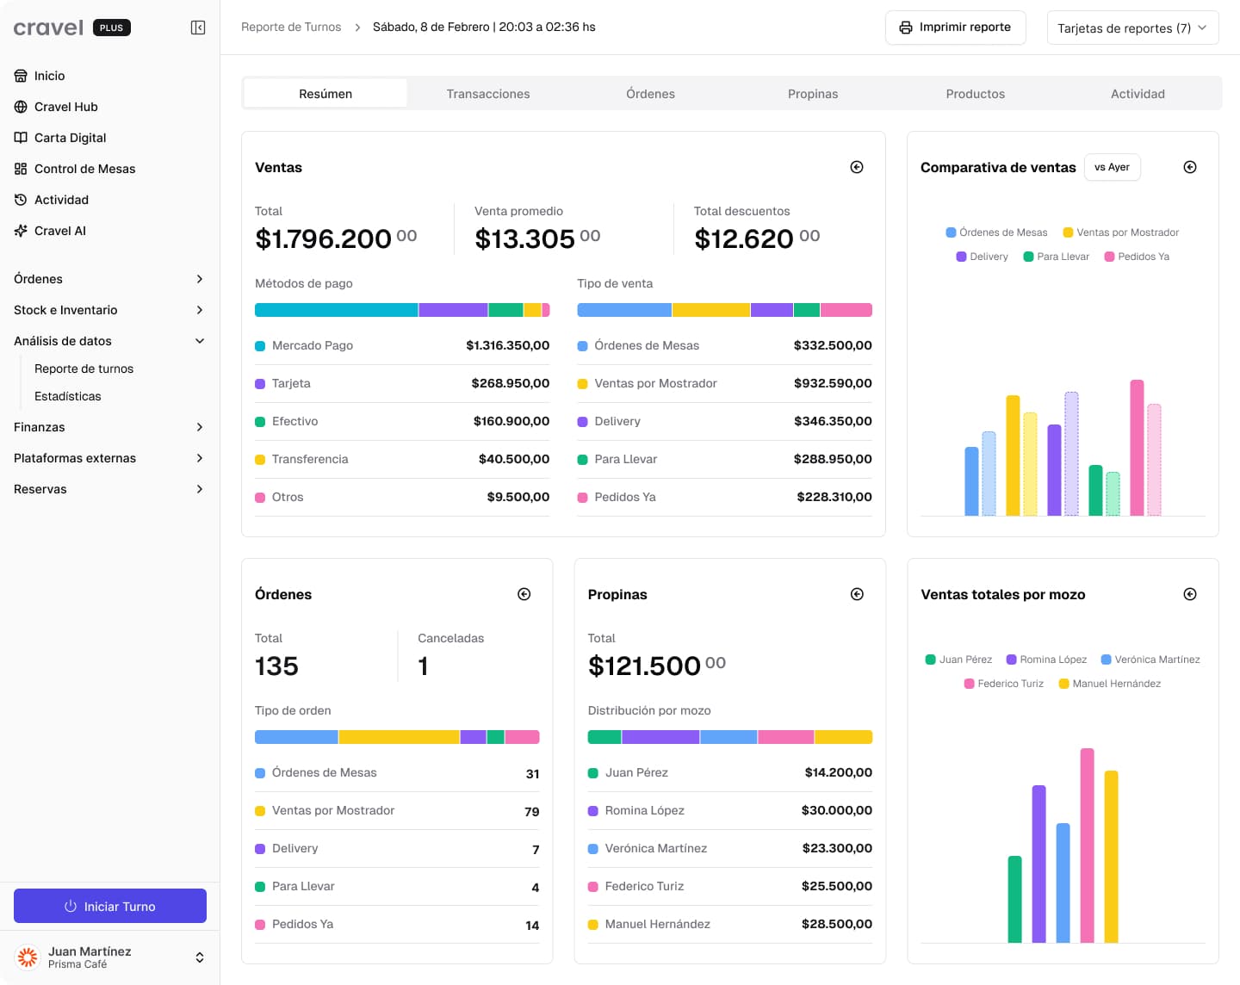Screen dimensions: 1240x985
Task: Click the pink Pedidos Ya bar in comparison chart
Action: pos(1137,448)
